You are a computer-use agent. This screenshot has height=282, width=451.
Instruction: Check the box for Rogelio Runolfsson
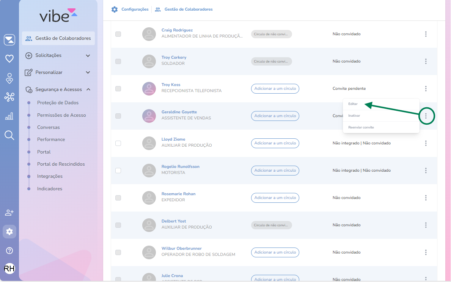pyautogui.click(x=118, y=171)
